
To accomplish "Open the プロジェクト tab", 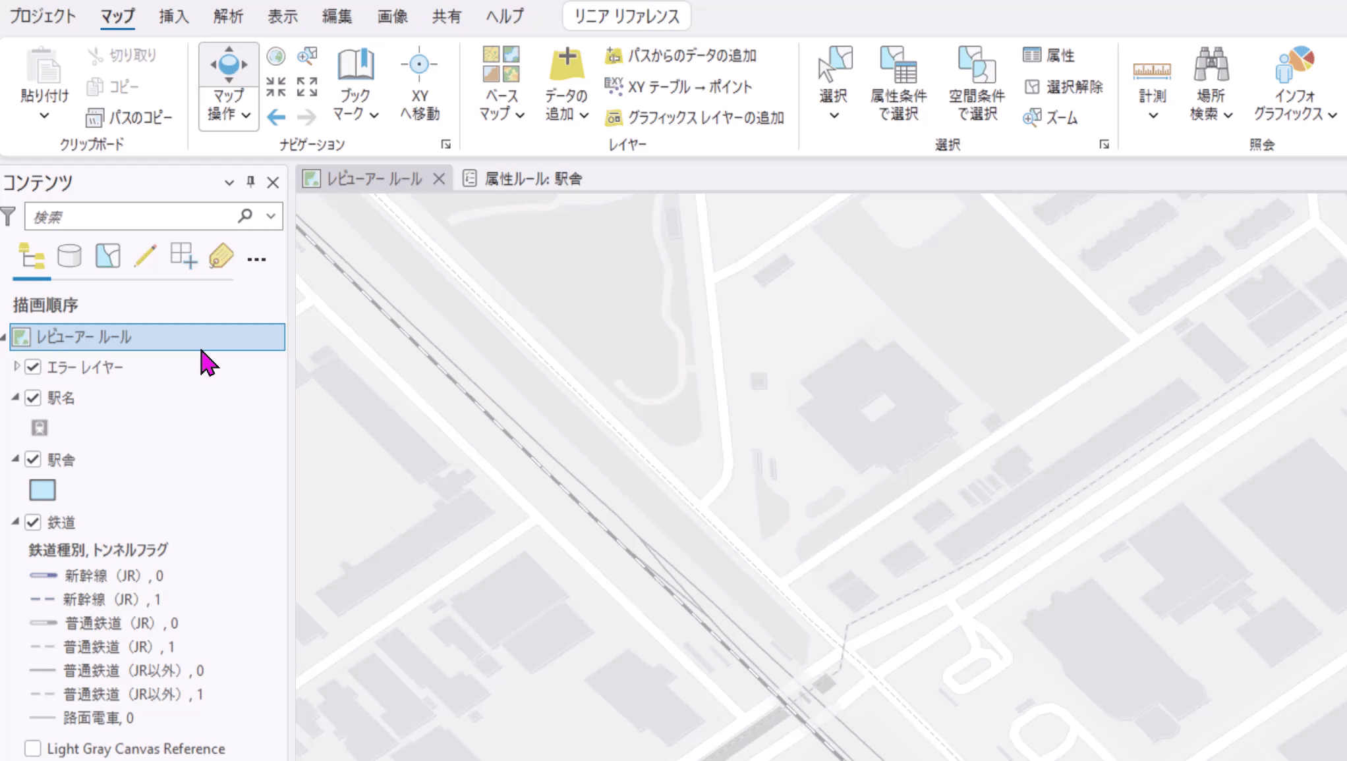I will [43, 16].
